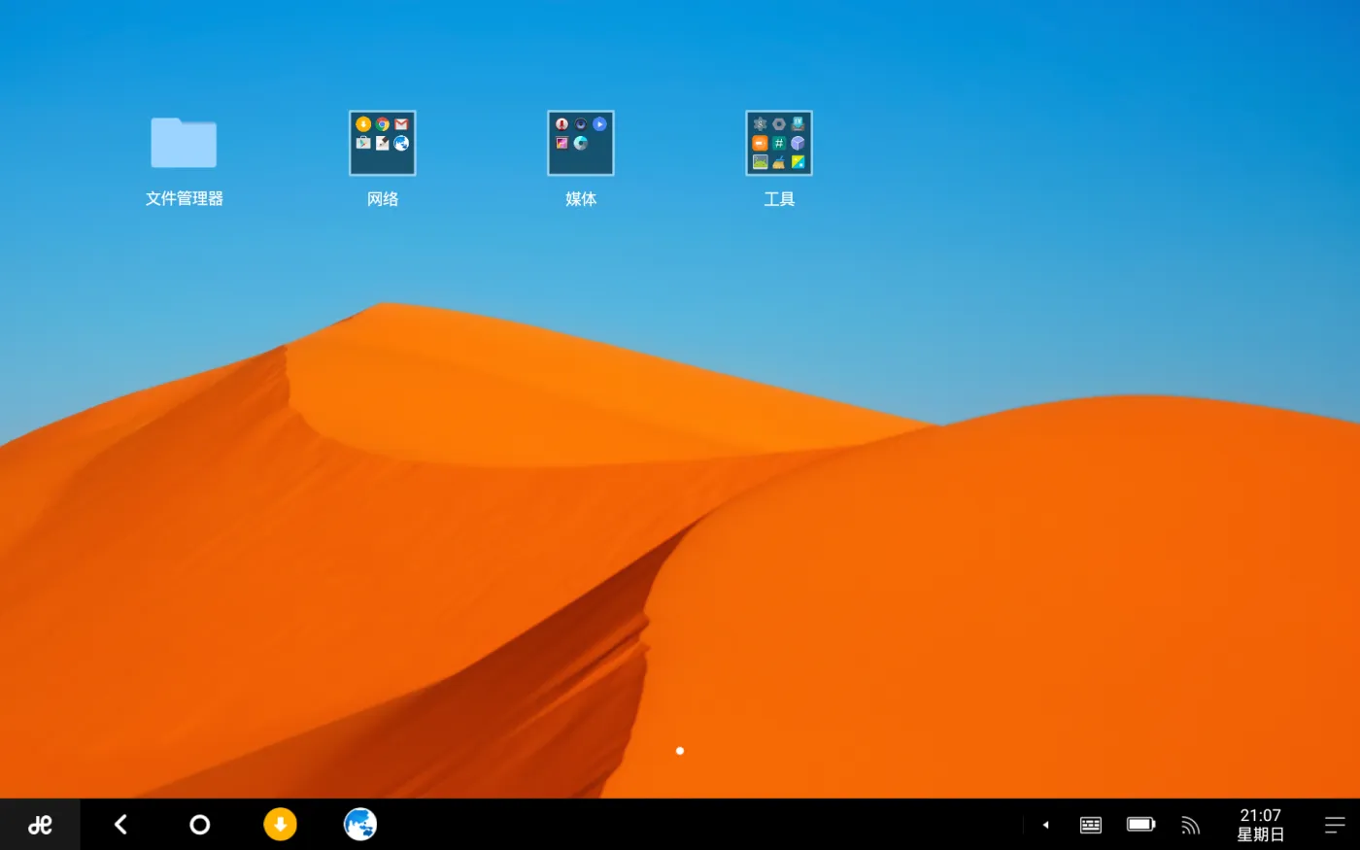
Task: Click the 文件管理器 label text
Action: point(184,198)
